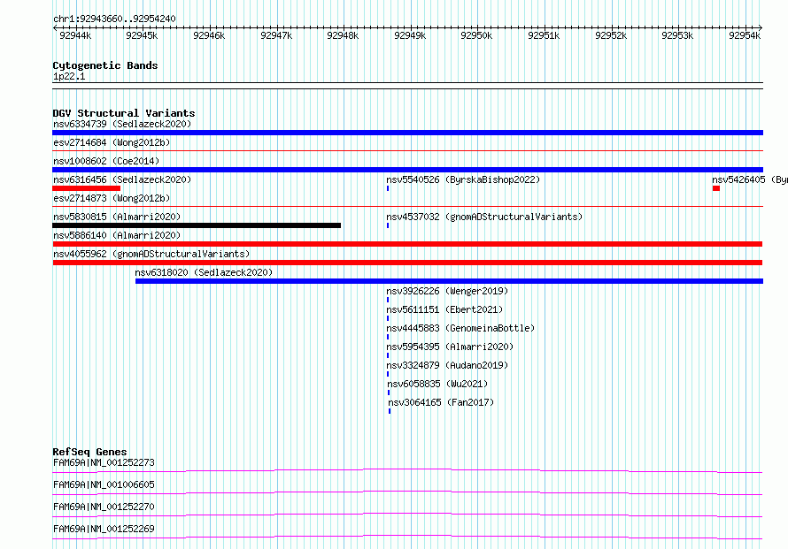Viewport: 788px width, 549px height.
Task: Click the 92950k ruler tick label
Action: click(476, 35)
